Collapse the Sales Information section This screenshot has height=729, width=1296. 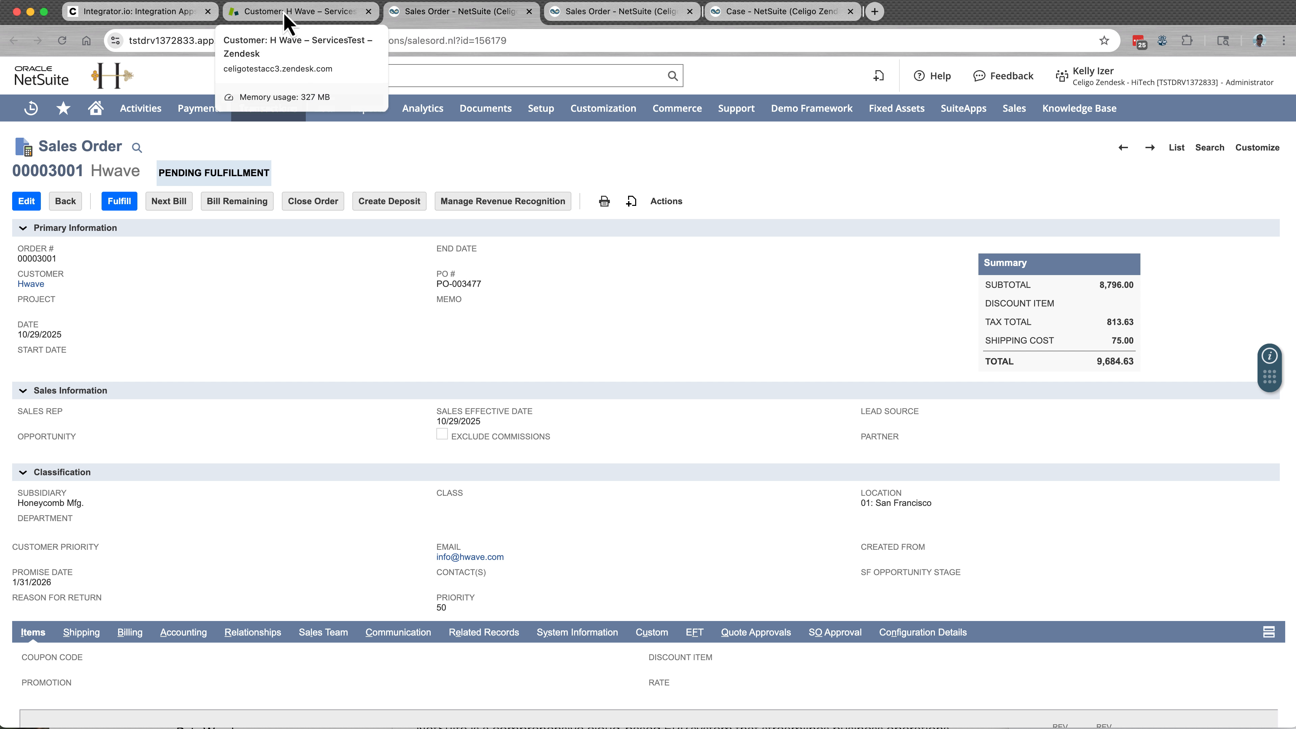tap(23, 390)
